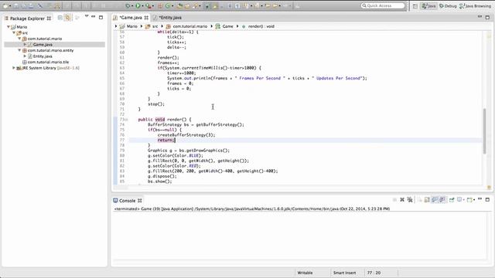Viewport: 495px width, 278px height.
Task: Click the Back navigation arrow in toolbar
Action: coord(275,5)
